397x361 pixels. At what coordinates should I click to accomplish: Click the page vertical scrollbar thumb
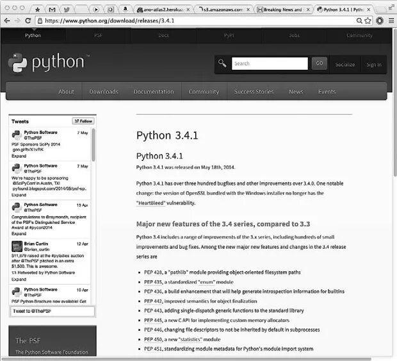point(395,103)
